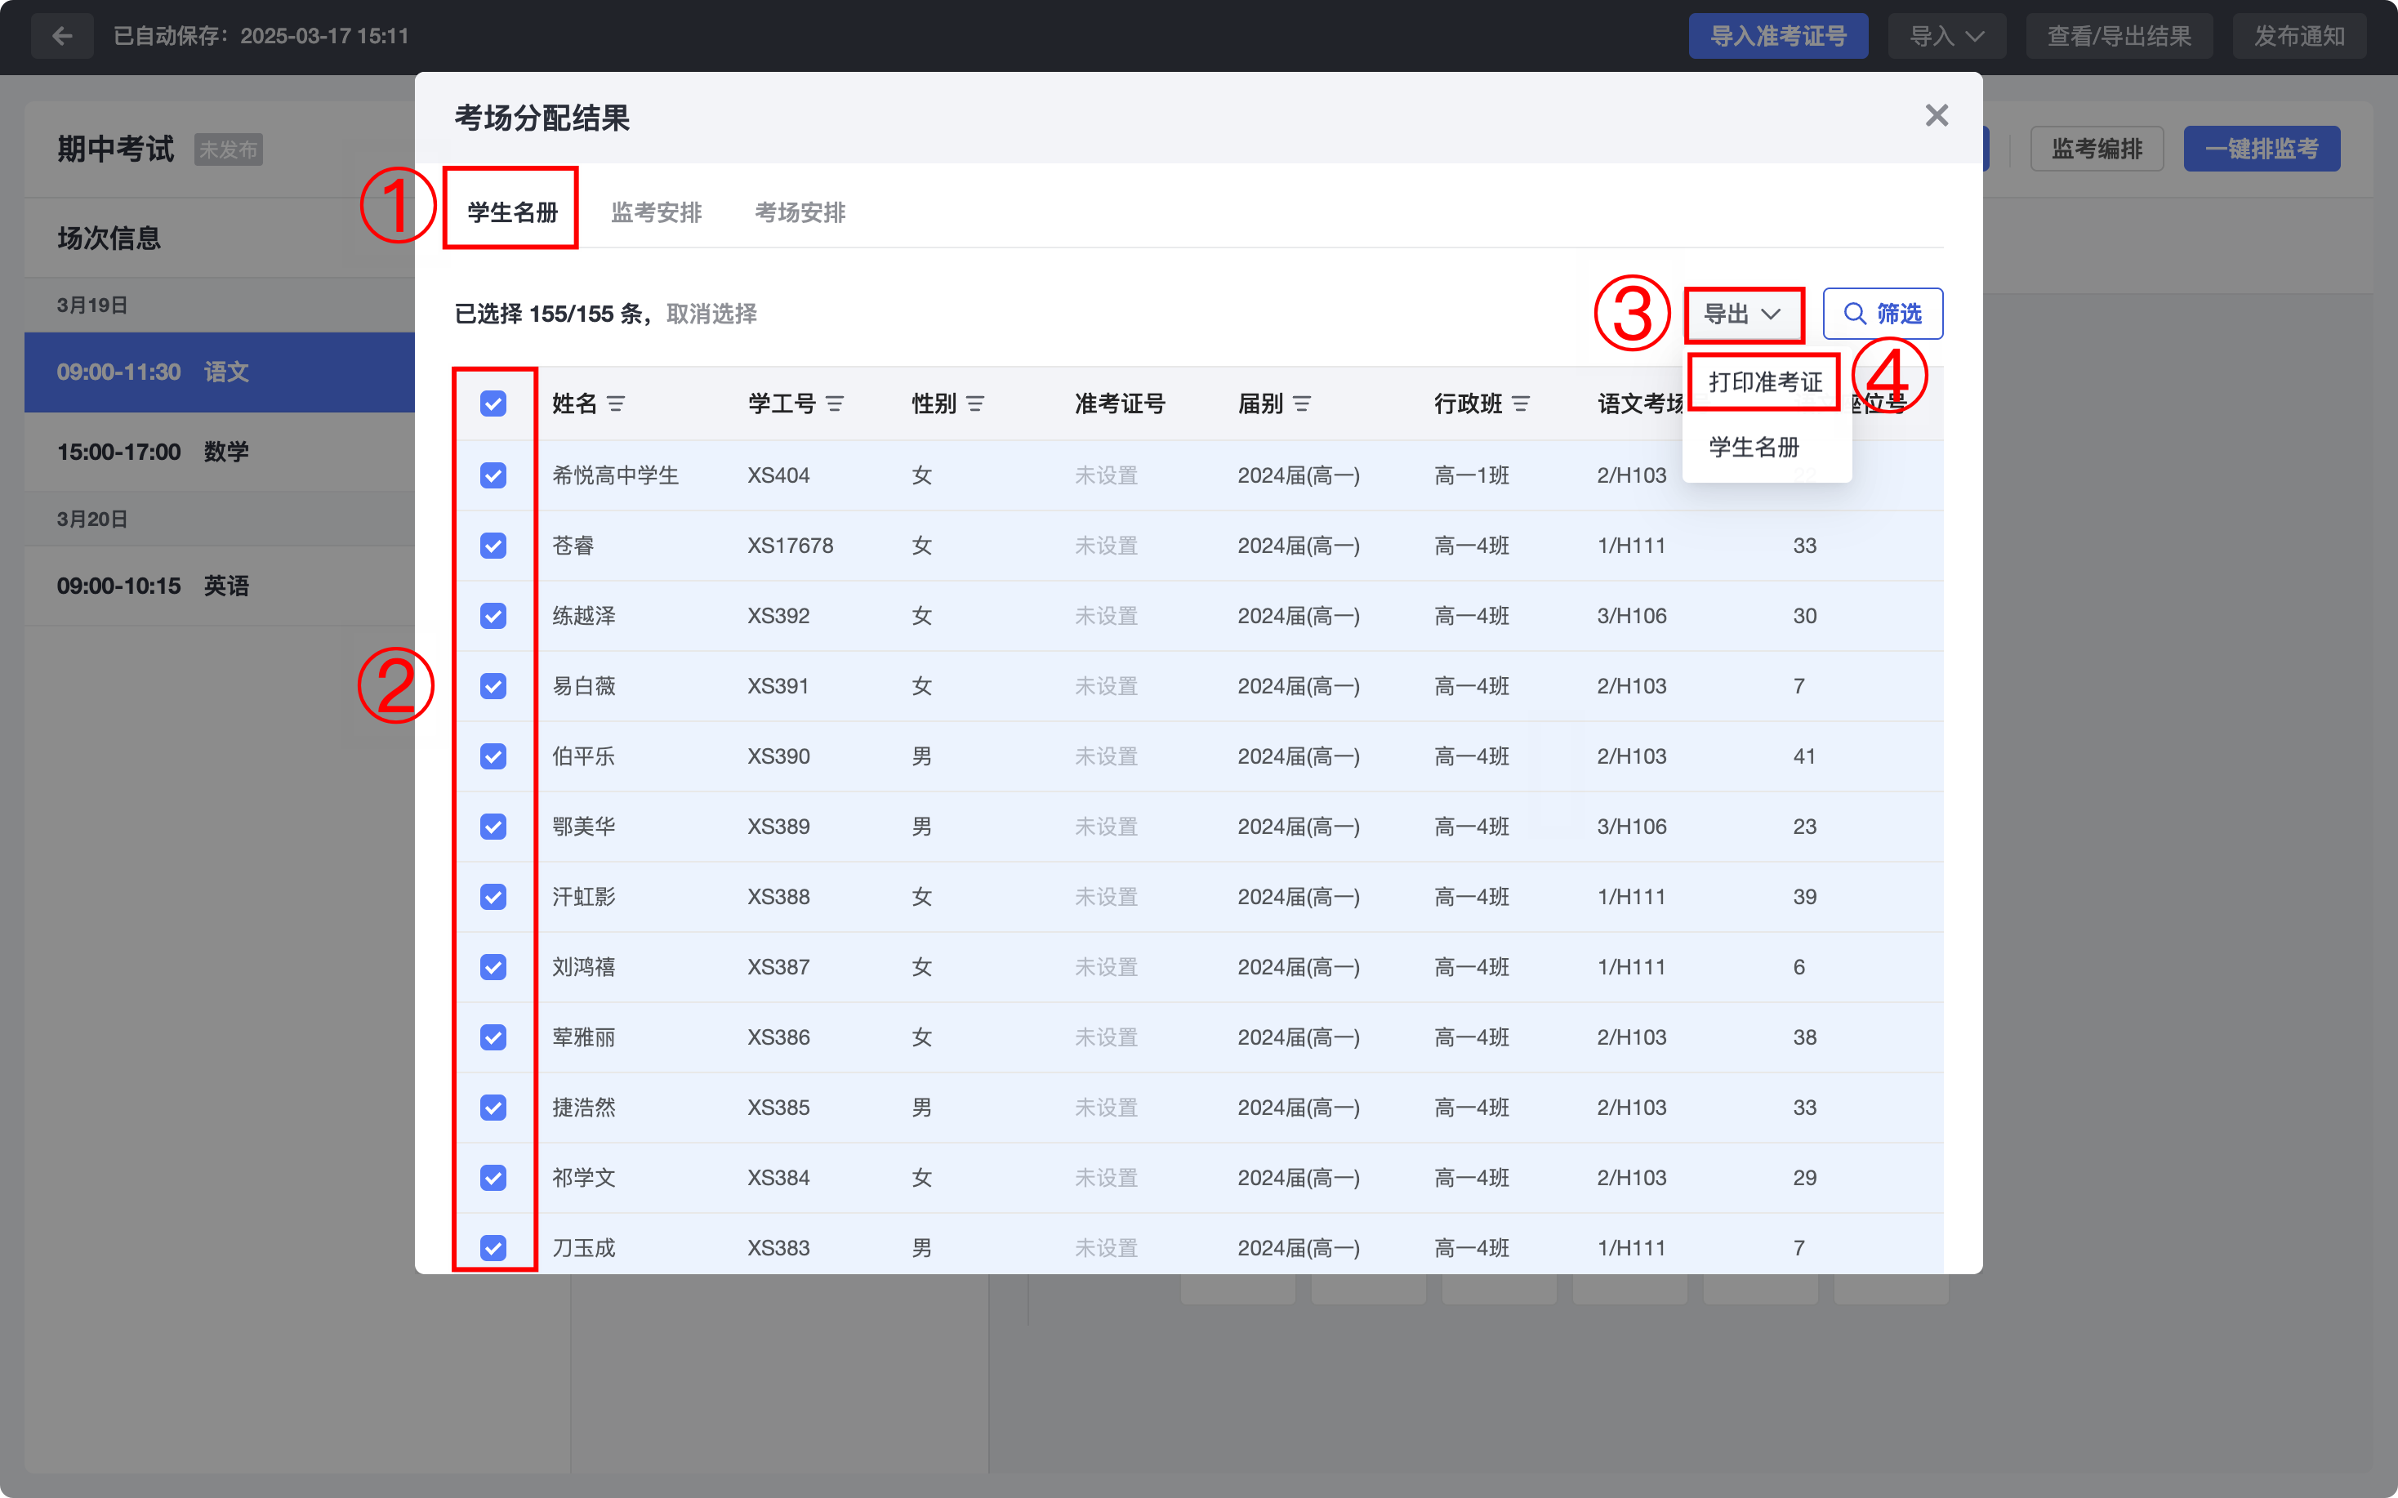
Task: Click student ID XS17678
Action: tap(791, 546)
